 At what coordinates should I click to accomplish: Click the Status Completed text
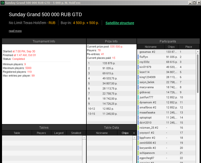(18, 59)
